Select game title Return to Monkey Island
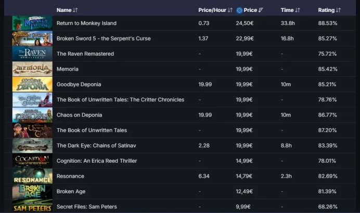360x213 pixels. pos(86,23)
